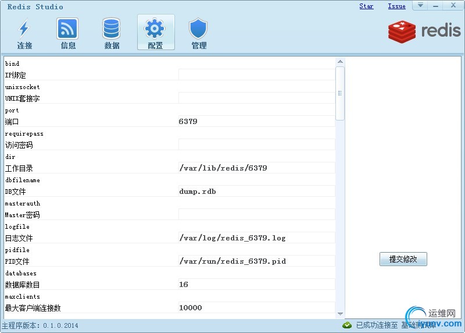Close the Redis Studio window
465x333 pixels.
point(453,5)
